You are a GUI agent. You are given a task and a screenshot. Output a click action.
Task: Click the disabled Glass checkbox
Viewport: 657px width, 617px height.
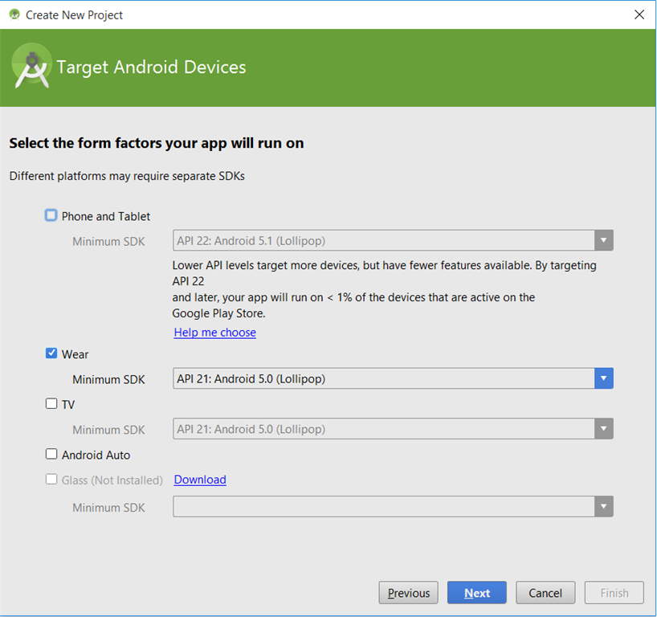tap(51, 480)
